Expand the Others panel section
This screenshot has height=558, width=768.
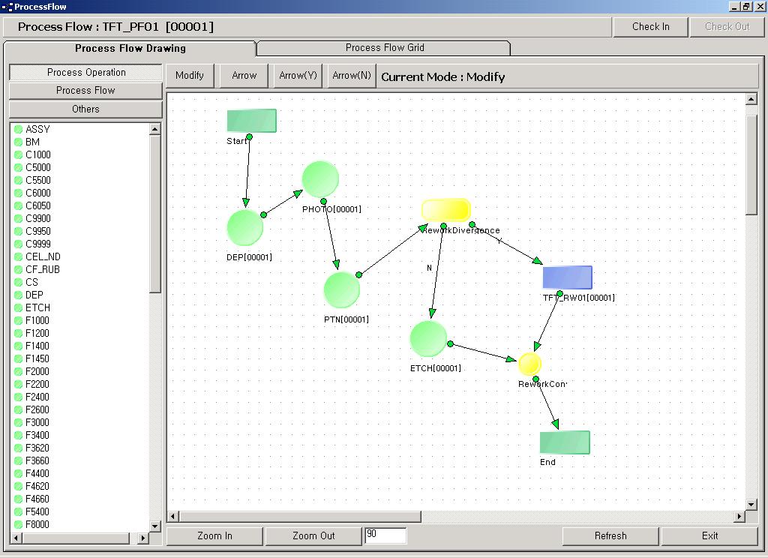pos(85,109)
